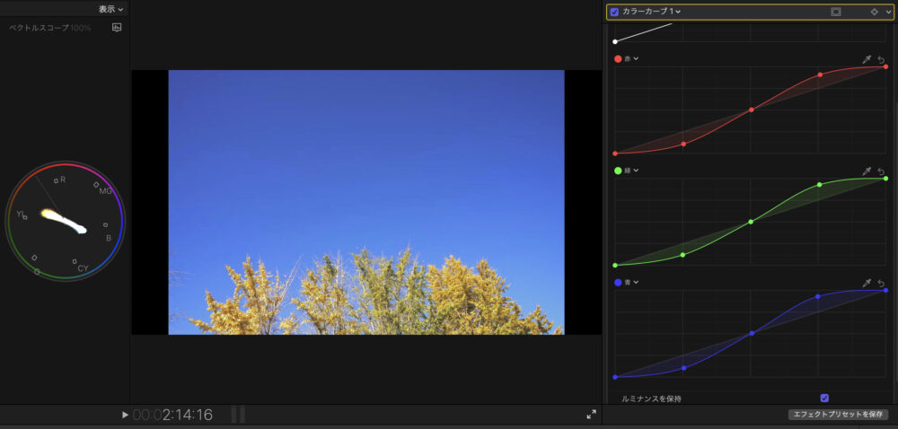Pick a color with the green curve eyedropper
Viewport: 898px width, 429px height.
pos(867,171)
